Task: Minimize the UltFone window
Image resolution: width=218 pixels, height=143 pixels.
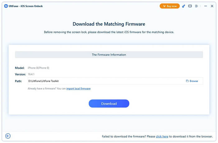Action: tap(206, 6)
